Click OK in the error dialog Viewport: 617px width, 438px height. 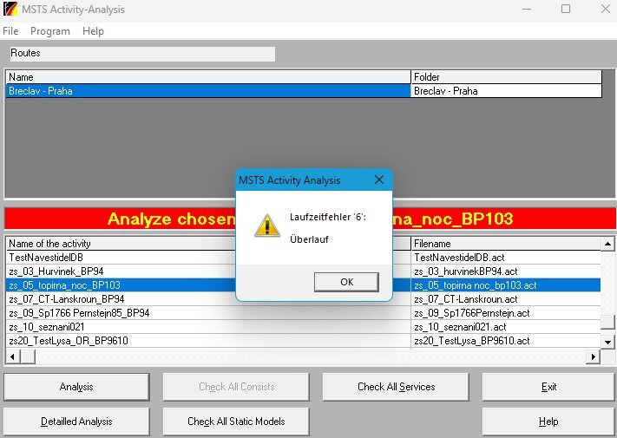[345, 282]
